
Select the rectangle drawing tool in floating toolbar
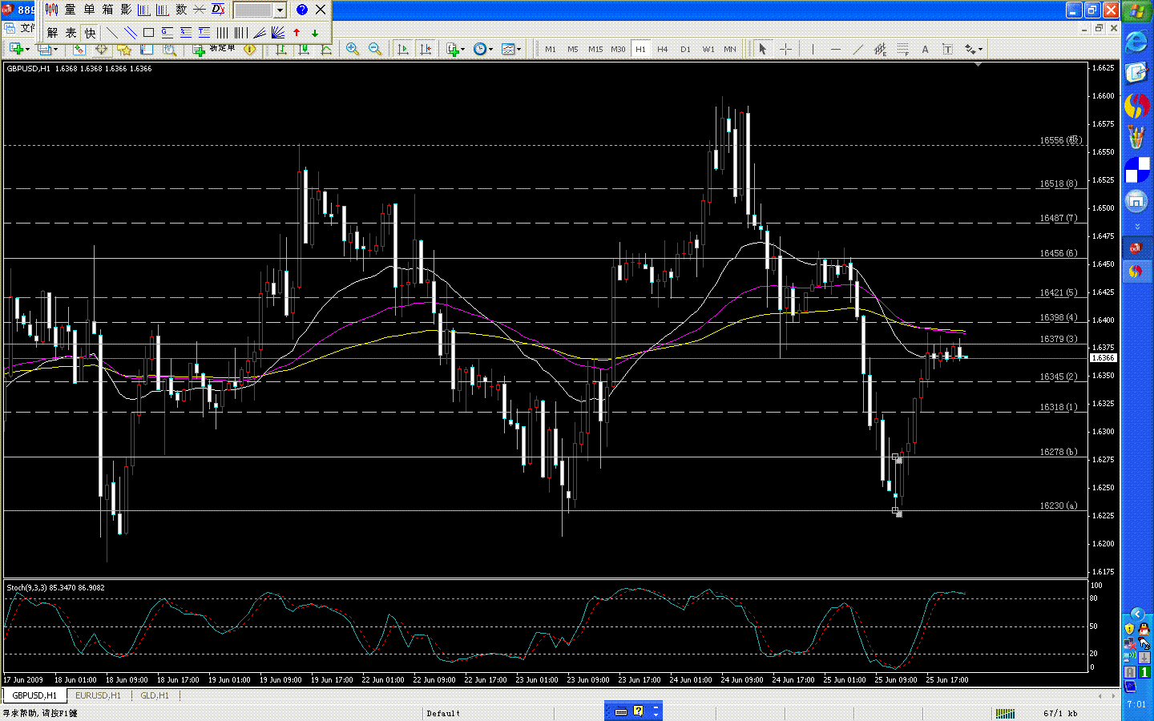pyautogui.click(x=148, y=33)
